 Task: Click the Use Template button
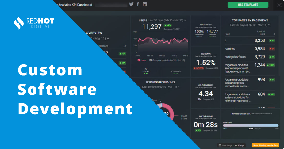tap(248, 5)
